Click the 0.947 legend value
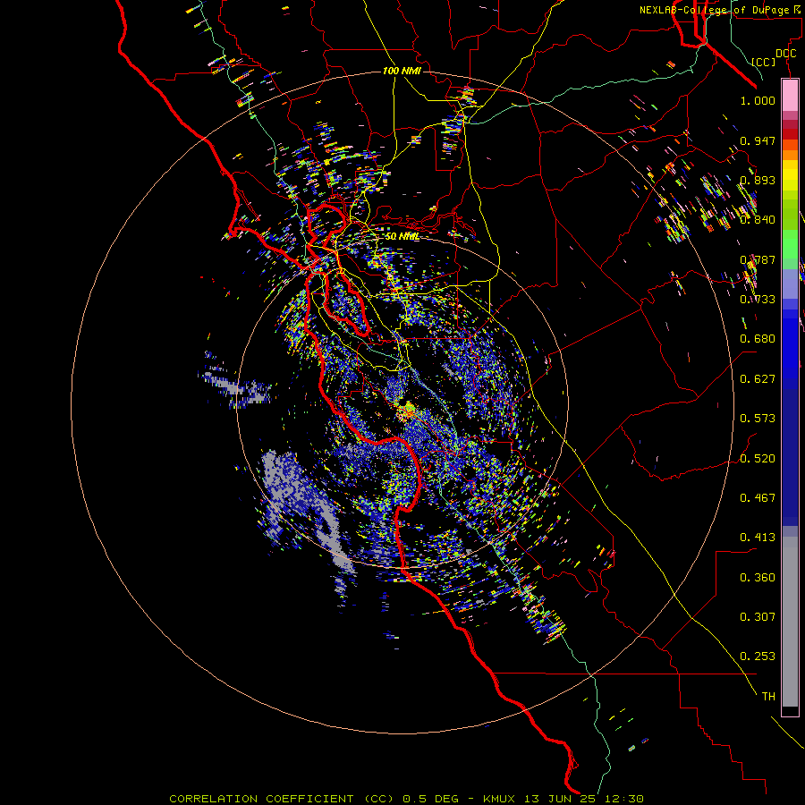Image resolution: width=805 pixels, height=805 pixels. tap(758, 140)
